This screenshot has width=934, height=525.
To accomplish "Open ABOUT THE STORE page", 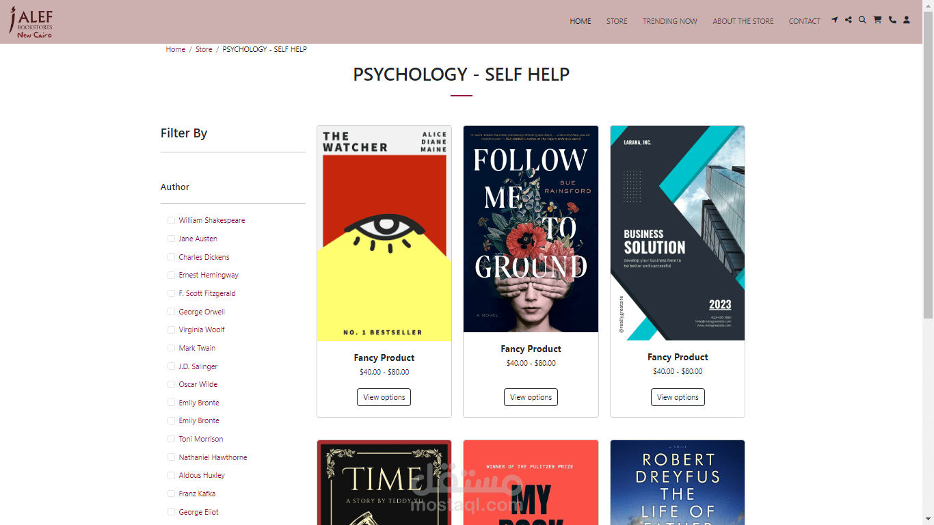I will click(x=743, y=21).
